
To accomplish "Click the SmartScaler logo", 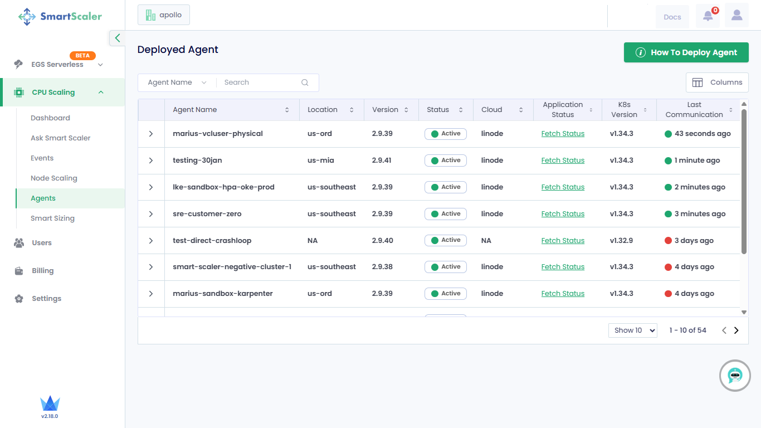I will point(60,16).
